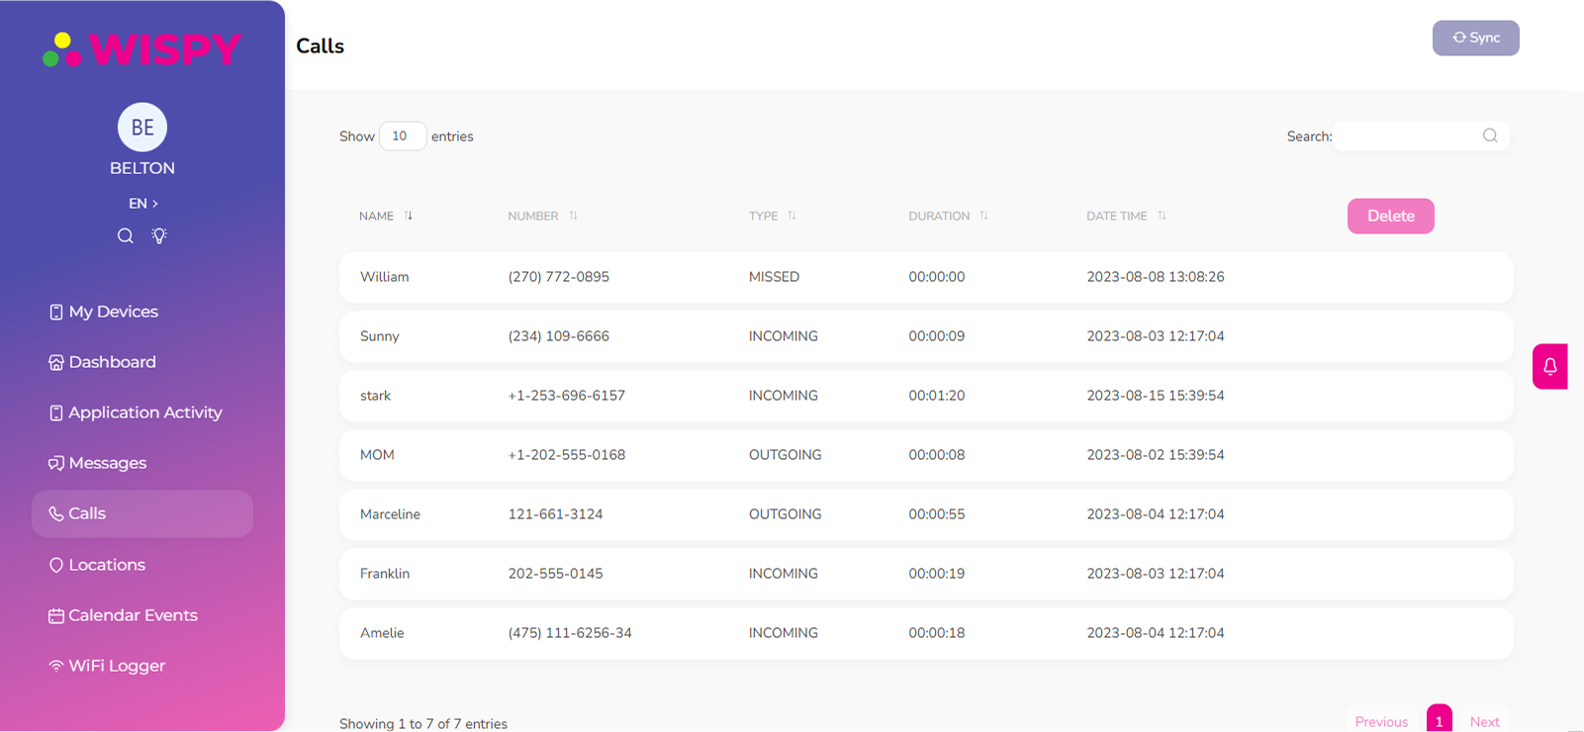Screen dimensions: 1584x732
Task: Sort table by NUMBER column arrows
Action: tap(574, 215)
